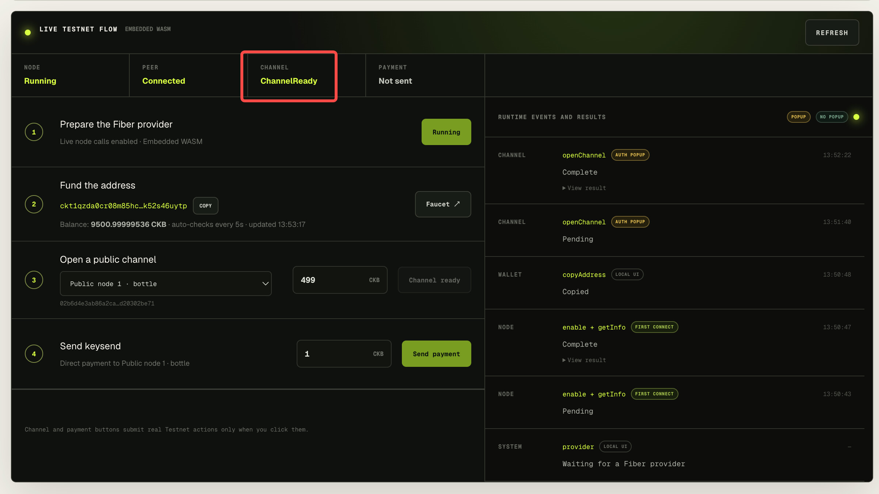Click the green Running button

point(446,132)
